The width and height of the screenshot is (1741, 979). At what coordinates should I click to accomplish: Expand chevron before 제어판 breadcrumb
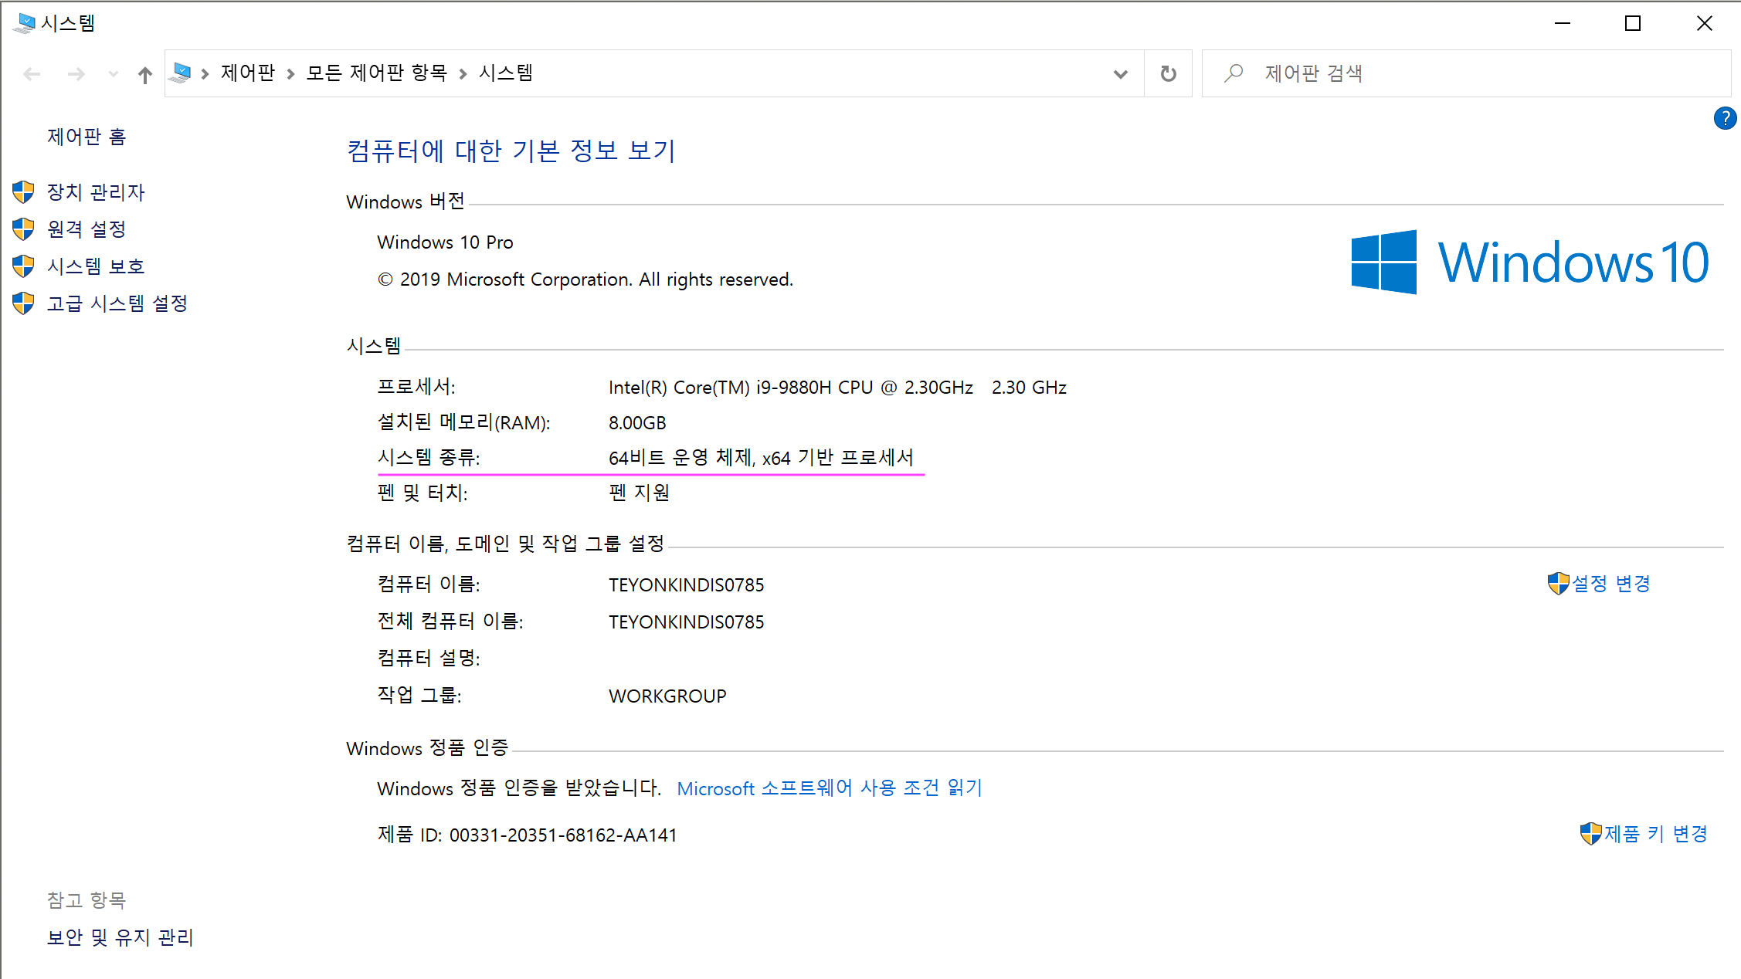(205, 74)
